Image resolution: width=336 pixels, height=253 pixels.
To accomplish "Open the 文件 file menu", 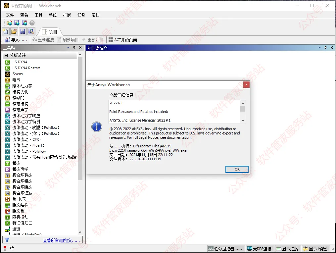I will coord(10,15).
